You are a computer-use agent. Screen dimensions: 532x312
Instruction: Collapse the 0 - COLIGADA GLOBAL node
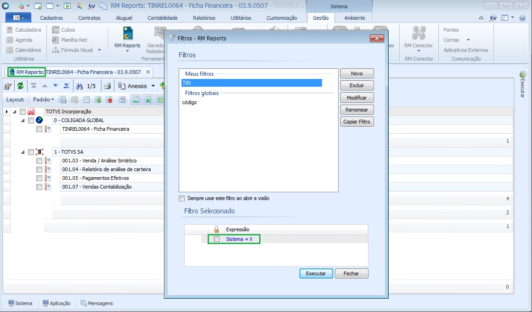coord(23,120)
